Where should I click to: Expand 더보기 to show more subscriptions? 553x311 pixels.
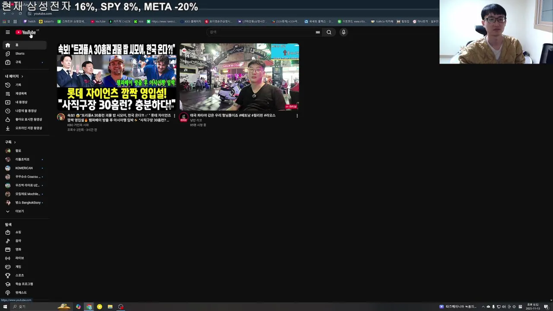pyautogui.click(x=25, y=211)
